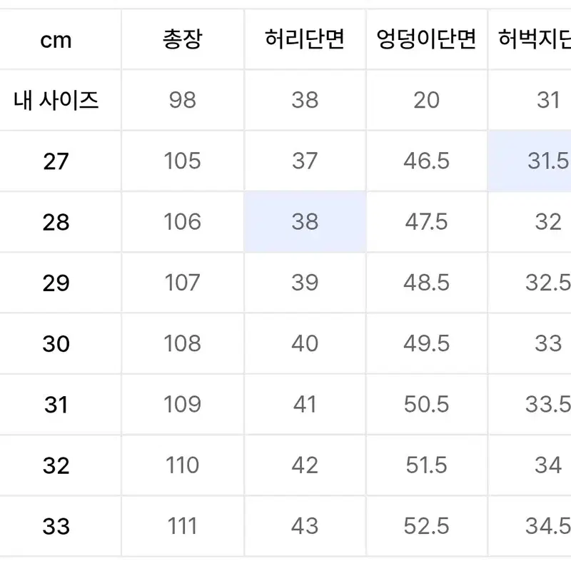
Task: Click the 42 waist cell
Action: point(305,465)
